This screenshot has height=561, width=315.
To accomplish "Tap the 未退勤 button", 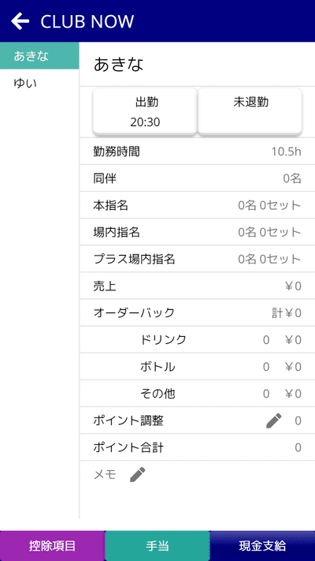I will (250, 111).
